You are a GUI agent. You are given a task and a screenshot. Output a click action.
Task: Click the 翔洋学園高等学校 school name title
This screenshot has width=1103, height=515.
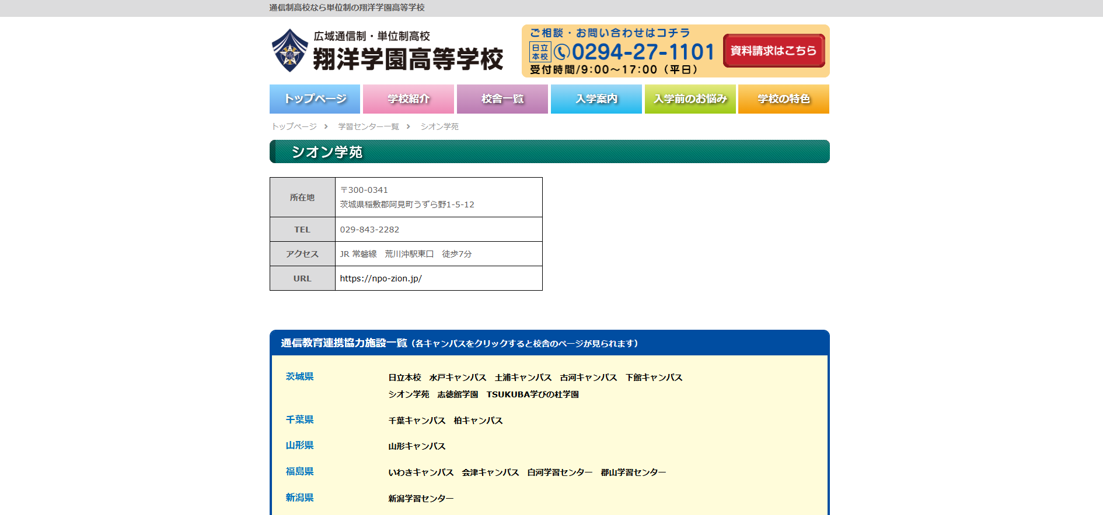[408, 59]
